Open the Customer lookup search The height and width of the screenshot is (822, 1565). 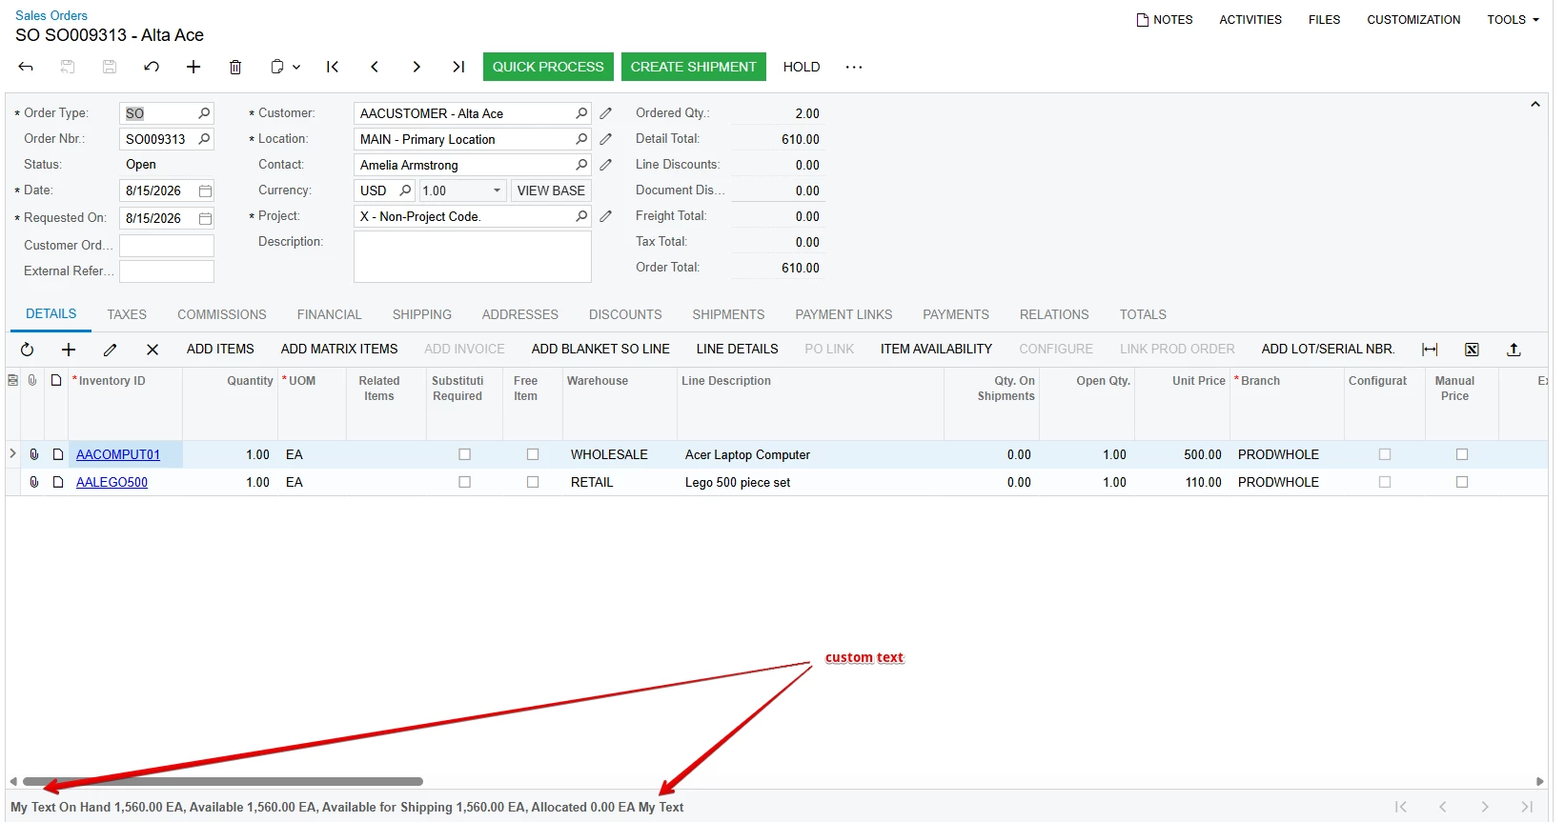pyautogui.click(x=581, y=113)
